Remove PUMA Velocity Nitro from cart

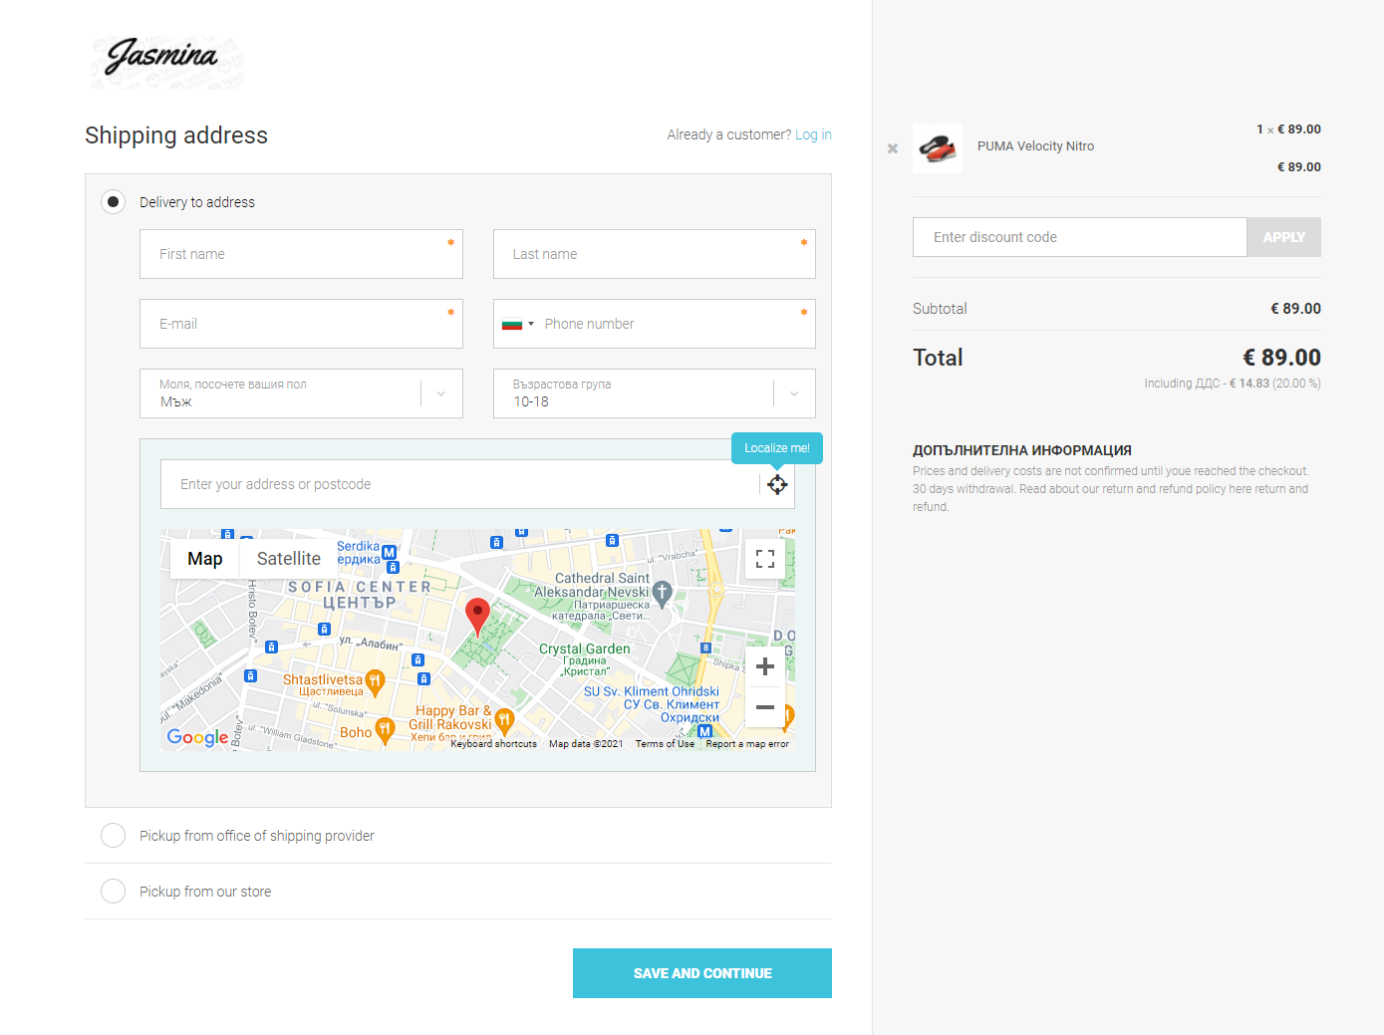(x=893, y=148)
